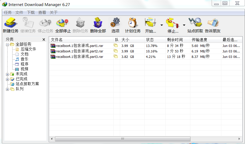Sort by 大小 column header
Viewport: 245px width, 144px height.
click(132, 40)
